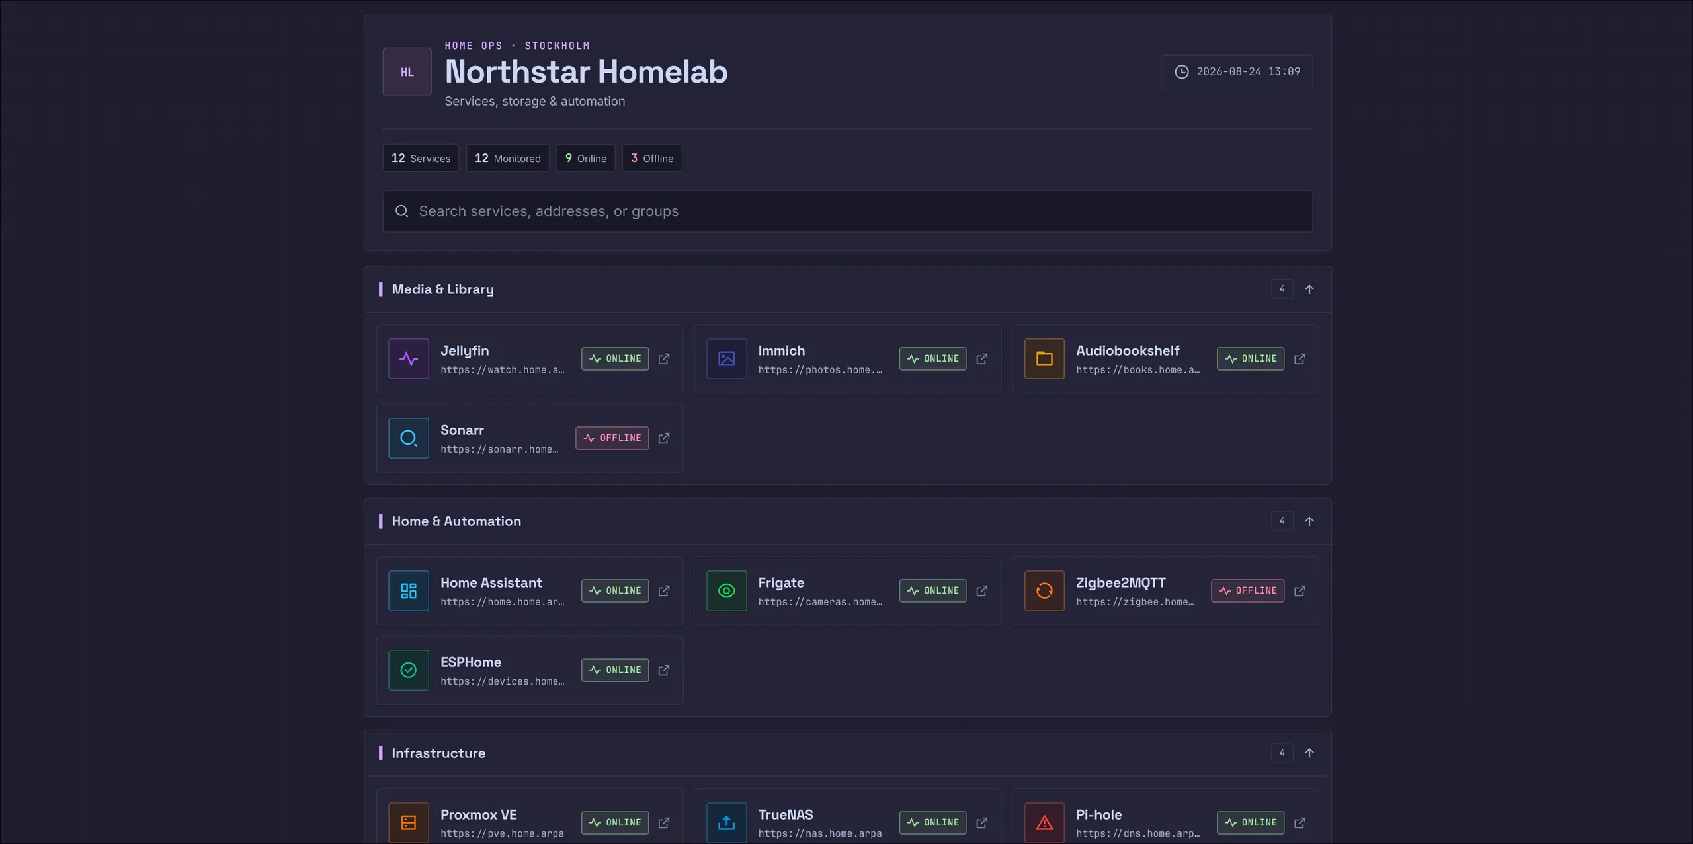This screenshot has height=844, width=1693.
Task: Click Zigbee2MQTT OFFLINE status badge
Action: coord(1248,591)
